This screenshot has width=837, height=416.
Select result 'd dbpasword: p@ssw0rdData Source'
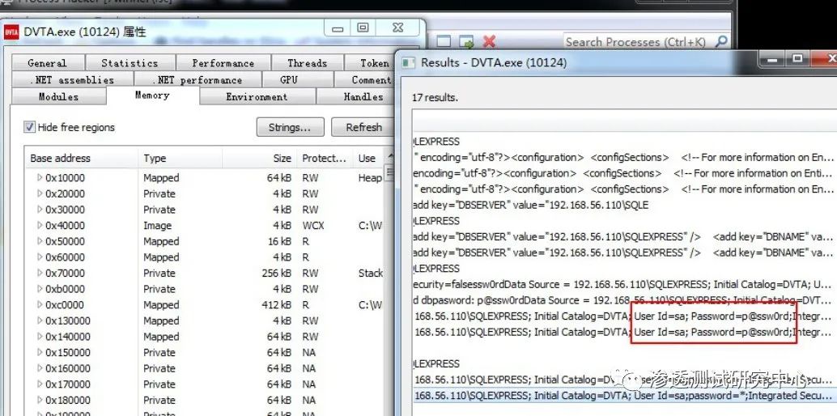(622, 300)
